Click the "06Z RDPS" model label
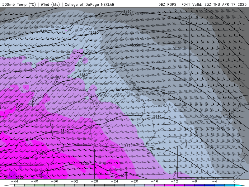The image size is (249, 187). pos(167,4)
